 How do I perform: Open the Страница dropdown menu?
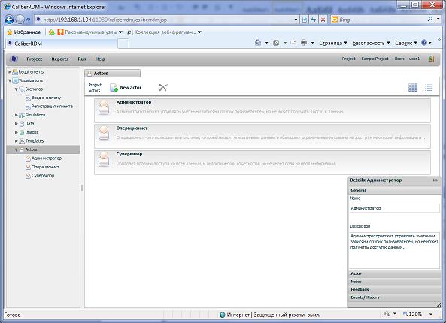333,43
